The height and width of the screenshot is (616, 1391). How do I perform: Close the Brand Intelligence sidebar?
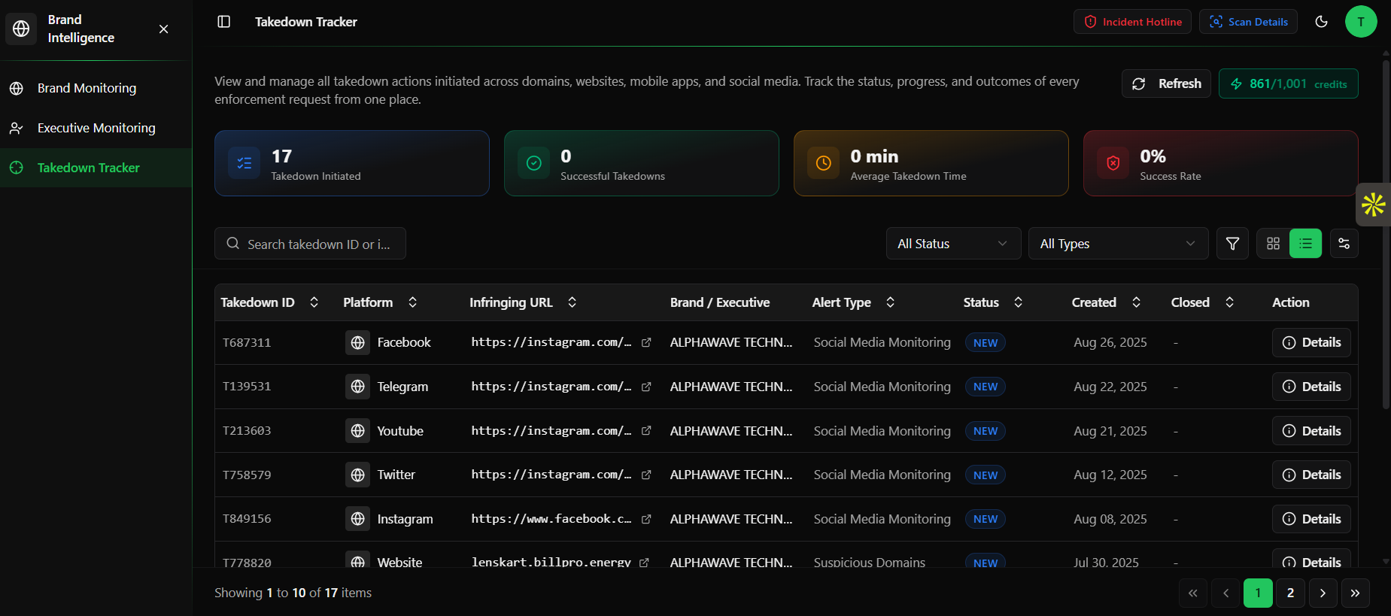[x=163, y=29]
